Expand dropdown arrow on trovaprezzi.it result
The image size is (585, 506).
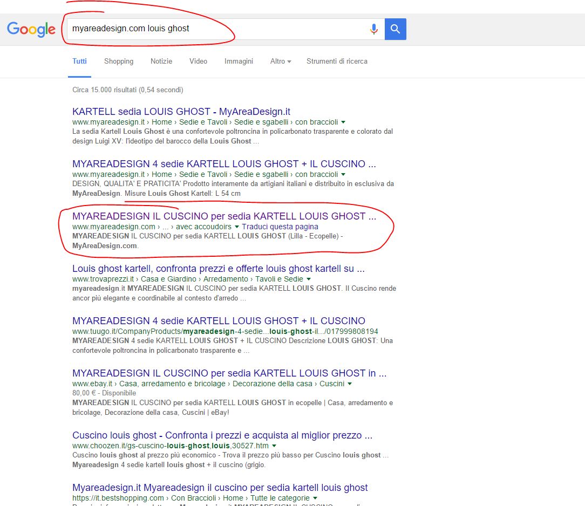click(309, 279)
